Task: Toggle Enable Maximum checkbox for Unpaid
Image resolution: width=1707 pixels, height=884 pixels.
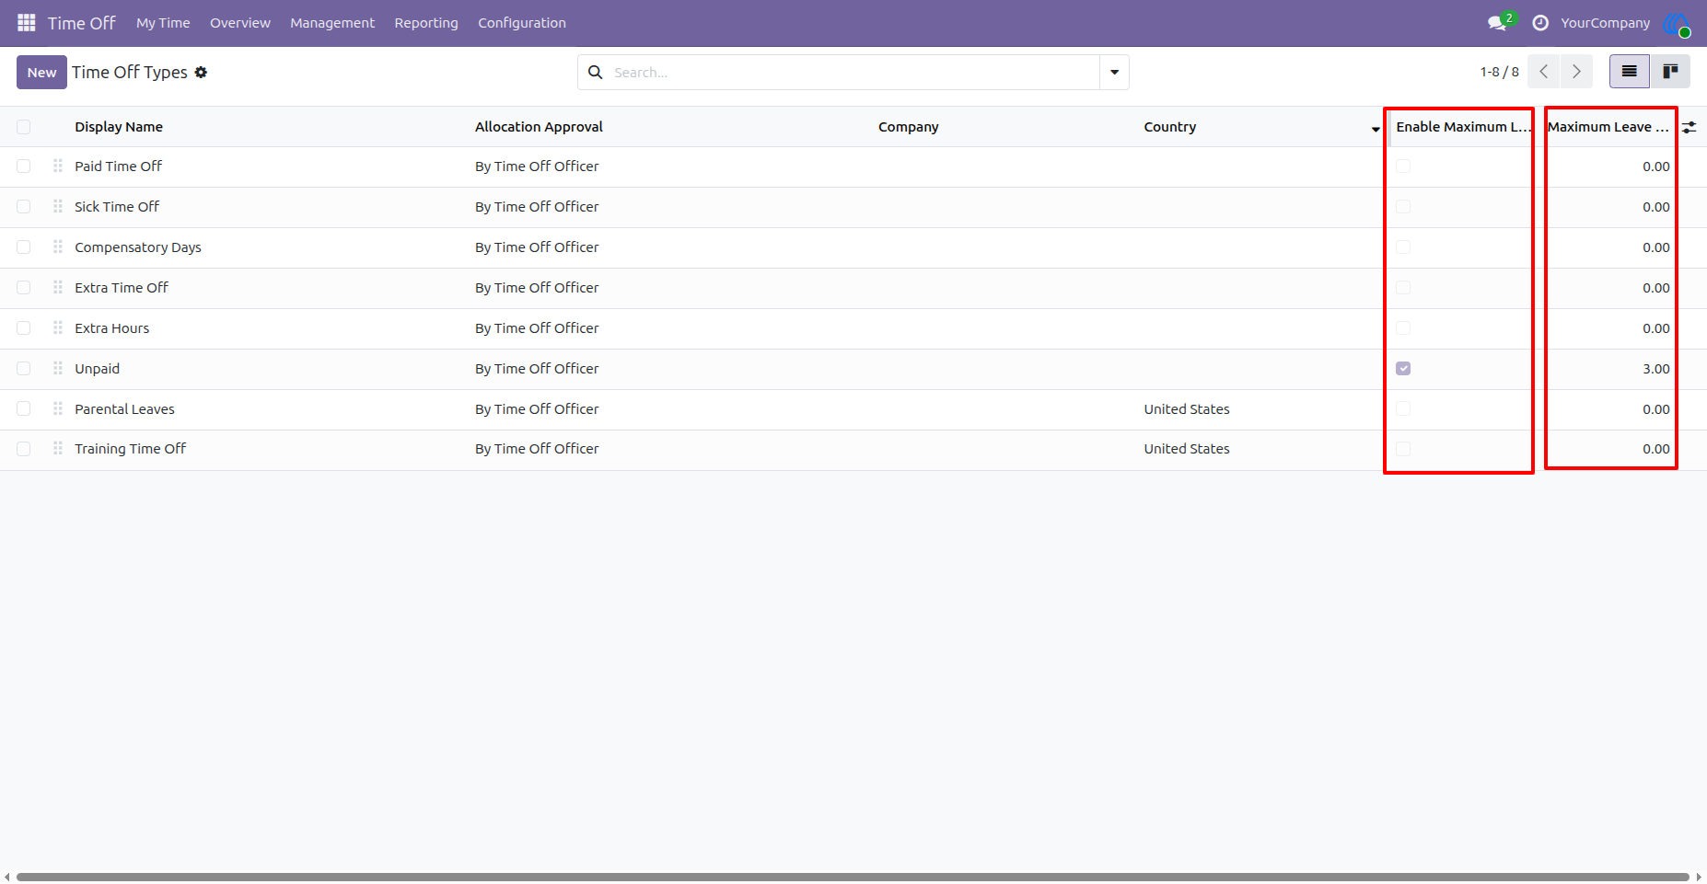Action: [1403, 369]
